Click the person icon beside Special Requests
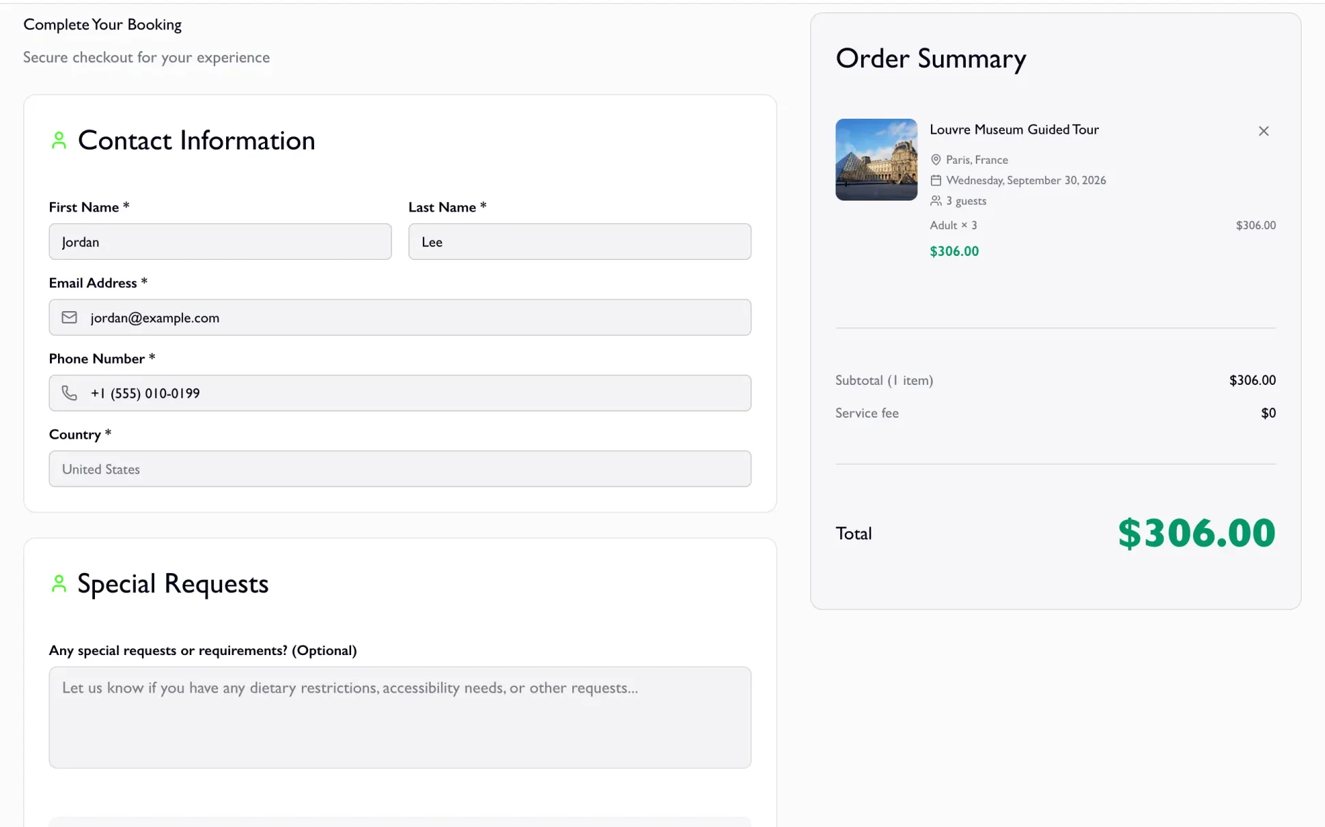This screenshot has width=1325, height=827. [x=59, y=583]
